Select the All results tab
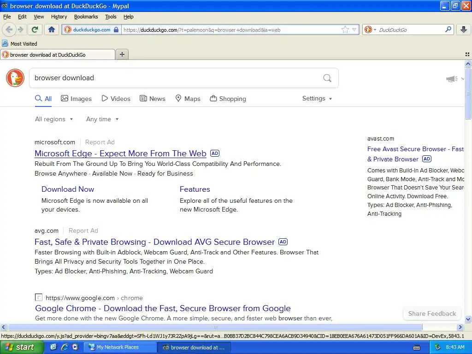The height and width of the screenshot is (354, 472). coord(43,99)
